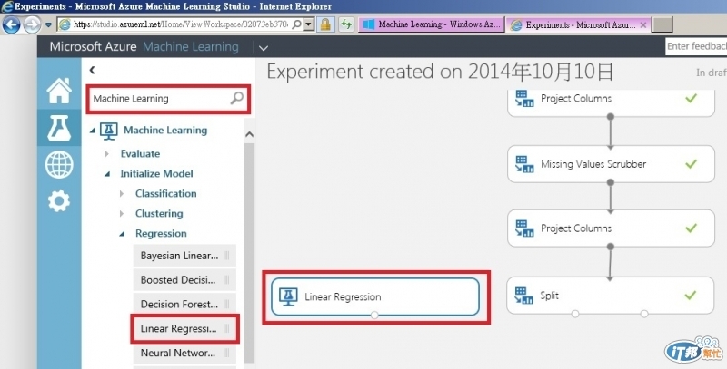Select Linear Regression module in palette

(184, 328)
